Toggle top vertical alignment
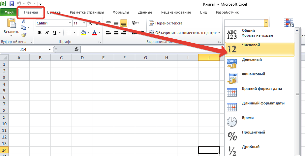The width and height of the screenshot is (305, 156). 108,23
